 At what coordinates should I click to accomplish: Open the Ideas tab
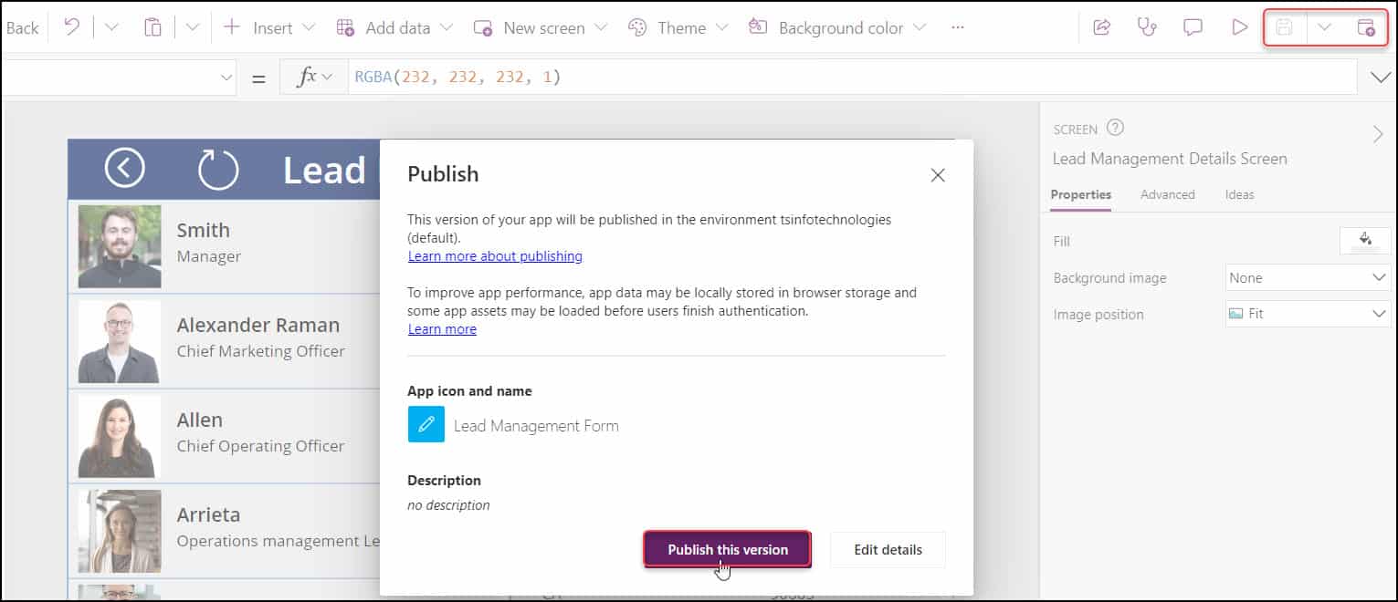[x=1239, y=194]
